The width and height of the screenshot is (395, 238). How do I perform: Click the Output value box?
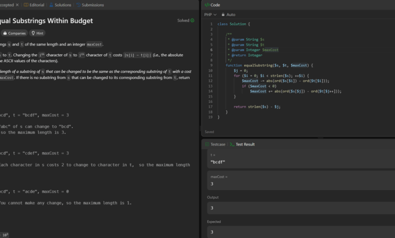(x=301, y=208)
